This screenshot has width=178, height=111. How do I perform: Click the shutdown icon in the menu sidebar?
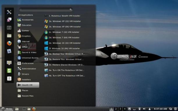pos(9,78)
